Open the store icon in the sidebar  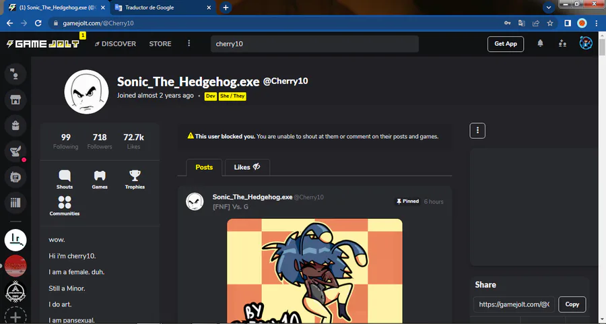[15, 100]
